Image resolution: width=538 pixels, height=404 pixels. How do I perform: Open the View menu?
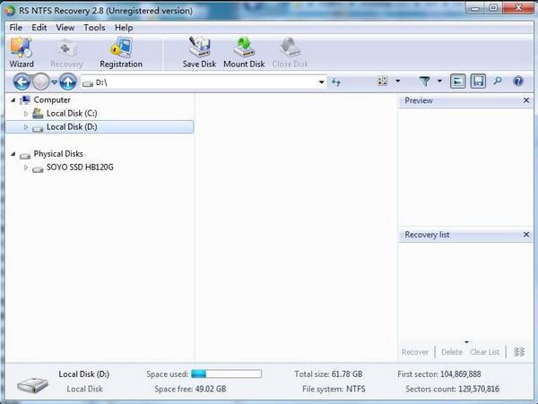65,28
